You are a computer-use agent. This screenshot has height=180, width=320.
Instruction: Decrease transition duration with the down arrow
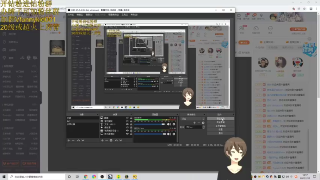[x=204, y=128]
